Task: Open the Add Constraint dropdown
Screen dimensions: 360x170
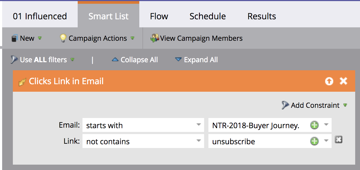Action: pyautogui.click(x=345, y=105)
